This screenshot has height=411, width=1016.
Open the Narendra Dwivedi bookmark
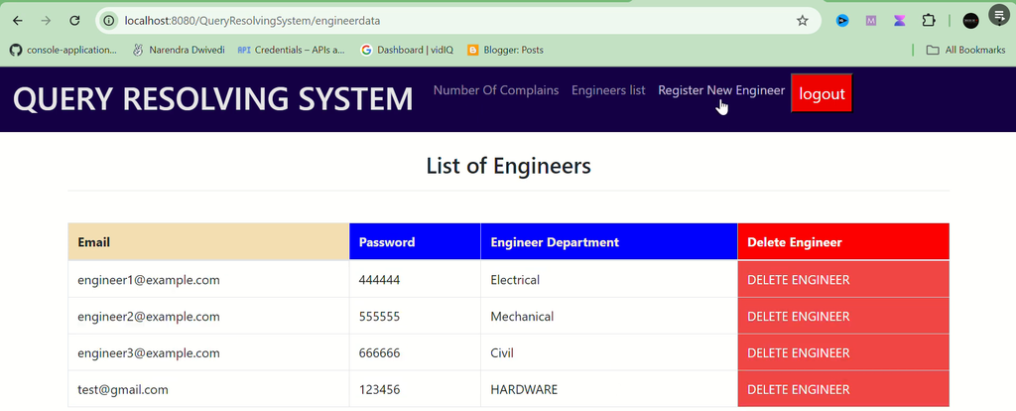coord(179,50)
